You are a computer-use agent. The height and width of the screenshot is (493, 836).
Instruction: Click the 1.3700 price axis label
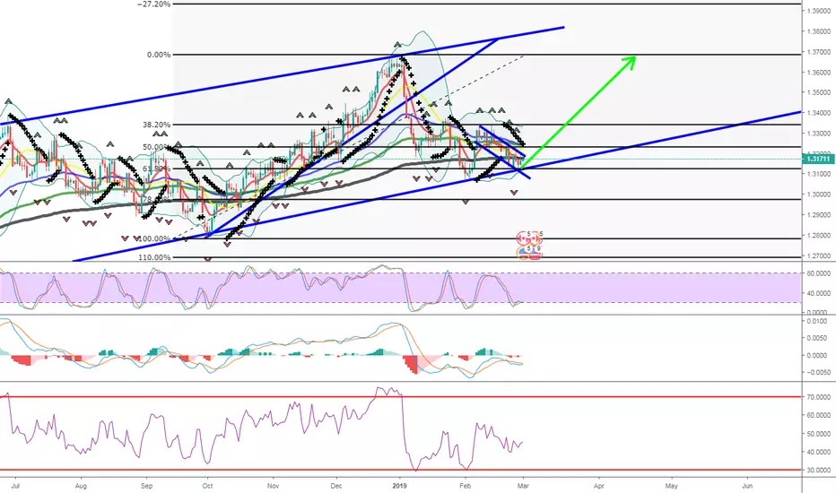coord(821,52)
